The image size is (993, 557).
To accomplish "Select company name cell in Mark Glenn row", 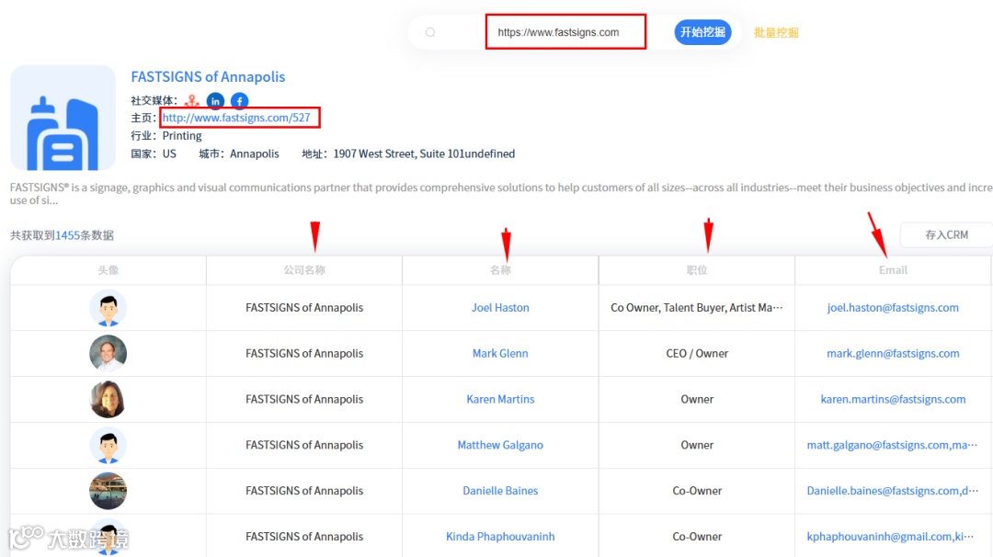I will (x=304, y=353).
